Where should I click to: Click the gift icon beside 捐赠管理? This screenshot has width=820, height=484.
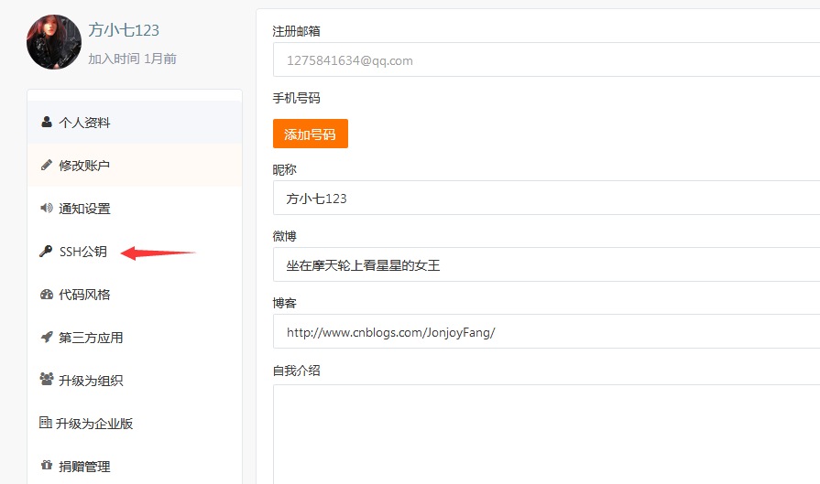click(x=47, y=465)
